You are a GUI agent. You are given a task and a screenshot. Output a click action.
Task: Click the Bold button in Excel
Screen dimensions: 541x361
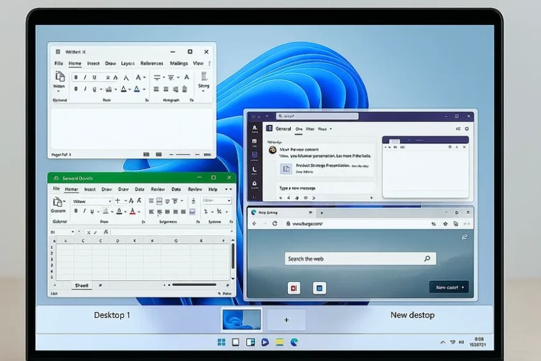click(x=76, y=211)
